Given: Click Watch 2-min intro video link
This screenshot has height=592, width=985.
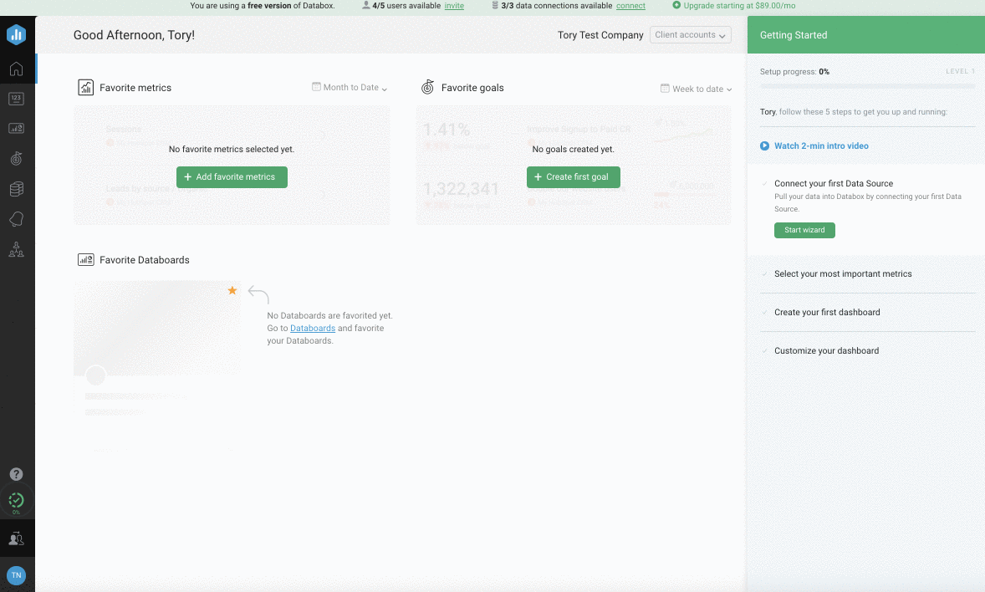Looking at the screenshot, I should tap(820, 145).
